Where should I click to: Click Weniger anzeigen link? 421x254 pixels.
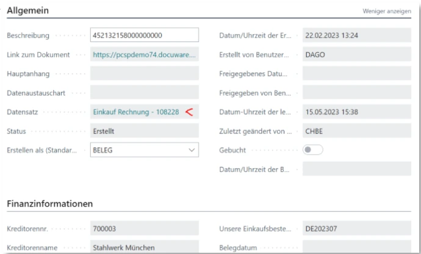(x=387, y=11)
